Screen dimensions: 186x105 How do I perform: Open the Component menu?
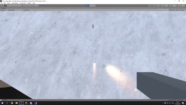pos(22,3)
